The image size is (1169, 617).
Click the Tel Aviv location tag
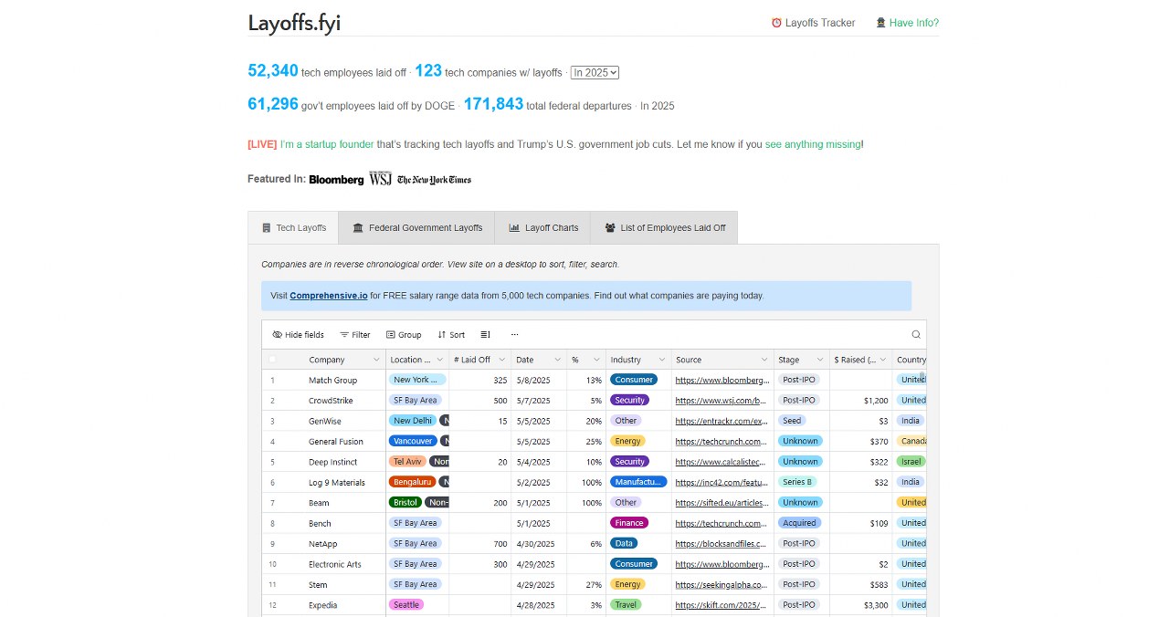point(408,462)
